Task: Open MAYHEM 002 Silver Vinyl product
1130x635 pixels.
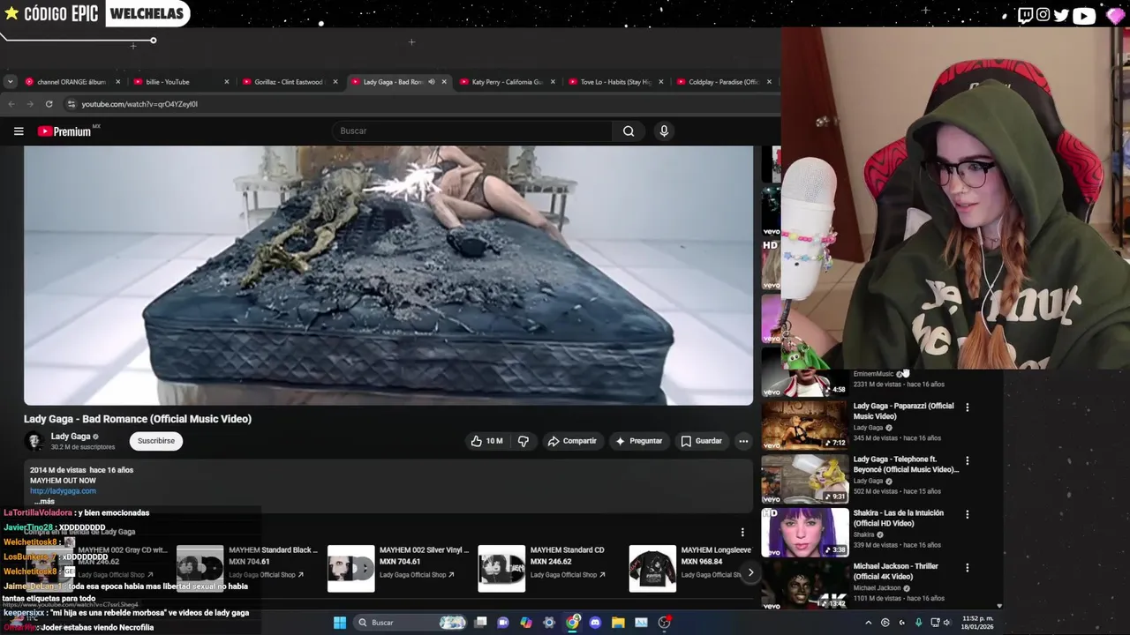Action: click(x=398, y=568)
